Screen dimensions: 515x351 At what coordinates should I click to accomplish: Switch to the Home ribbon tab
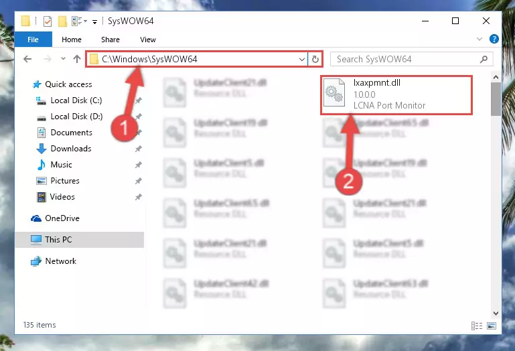(71, 40)
